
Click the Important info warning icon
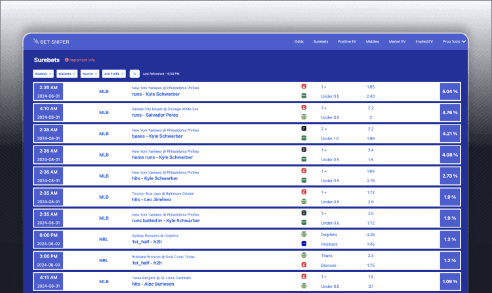tap(66, 60)
